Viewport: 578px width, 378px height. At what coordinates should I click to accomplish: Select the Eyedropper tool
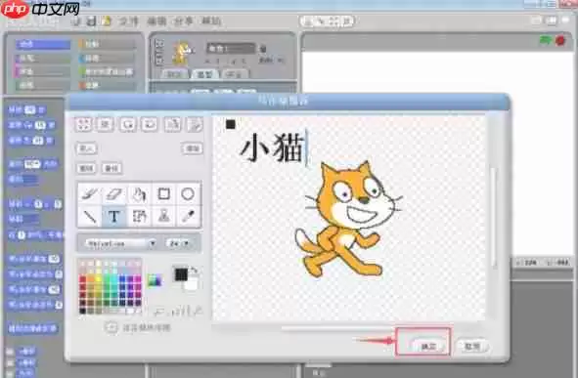188,216
